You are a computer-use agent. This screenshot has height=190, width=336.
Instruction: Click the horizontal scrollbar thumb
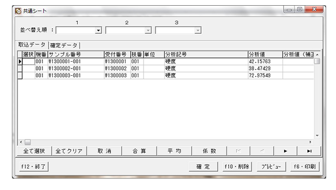tap(27, 142)
